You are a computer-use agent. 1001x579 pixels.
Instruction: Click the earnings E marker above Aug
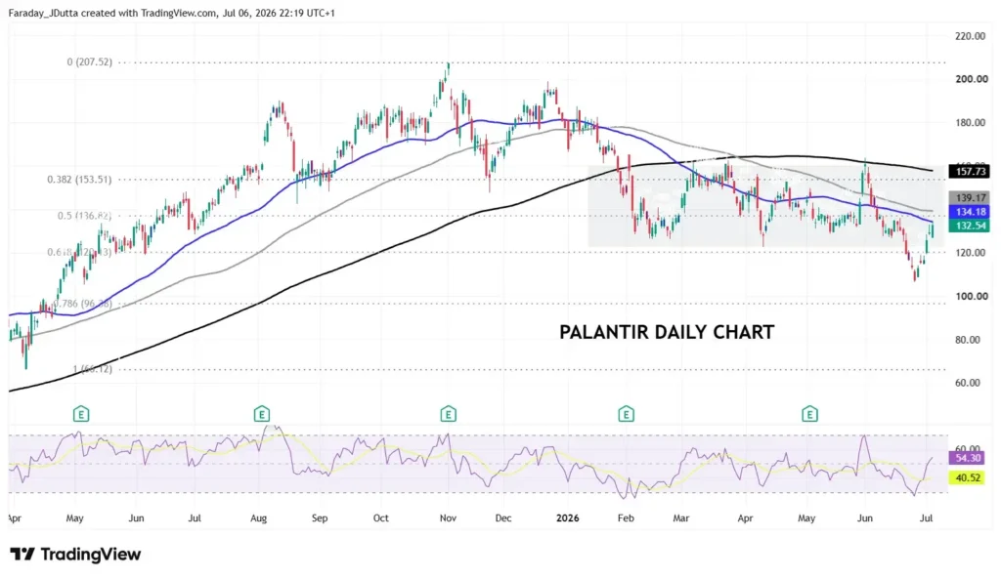click(261, 415)
